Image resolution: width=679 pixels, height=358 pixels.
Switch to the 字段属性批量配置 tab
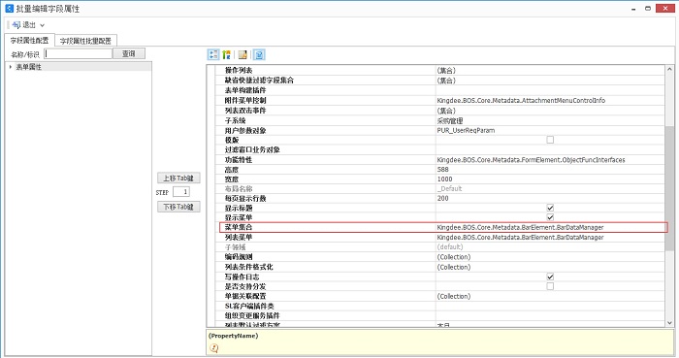point(85,41)
